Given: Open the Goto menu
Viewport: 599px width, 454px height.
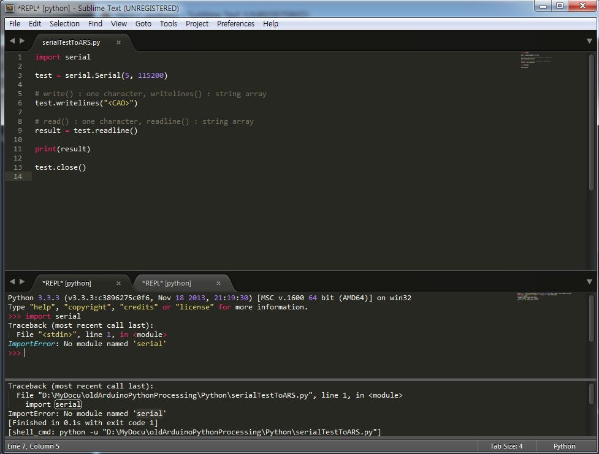Looking at the screenshot, I should click(x=143, y=24).
